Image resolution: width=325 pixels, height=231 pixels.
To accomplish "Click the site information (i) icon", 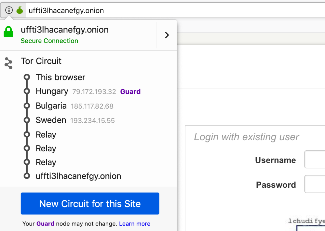I will click(9, 10).
